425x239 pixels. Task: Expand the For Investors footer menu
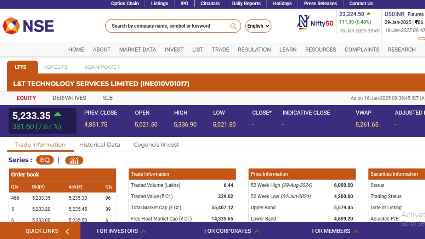(x=121, y=231)
